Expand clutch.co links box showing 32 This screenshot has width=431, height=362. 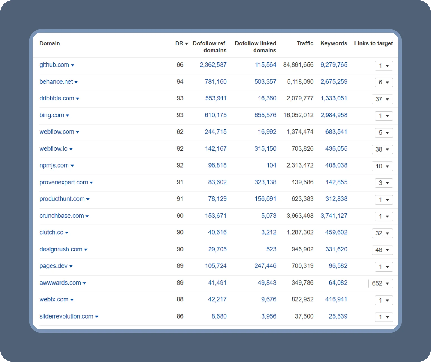point(382,233)
